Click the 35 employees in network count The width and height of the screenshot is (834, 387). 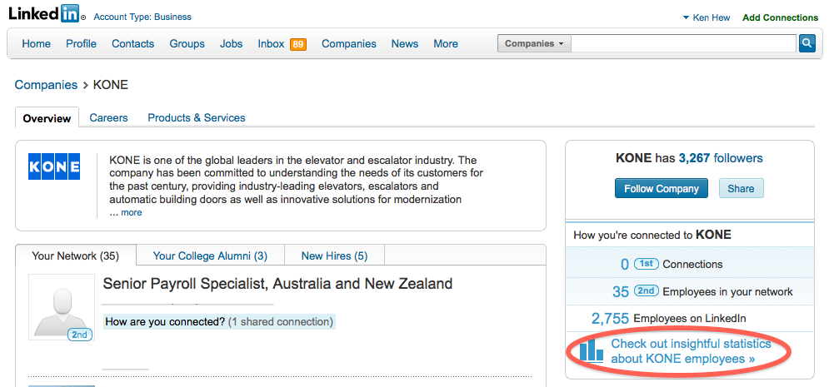621,291
